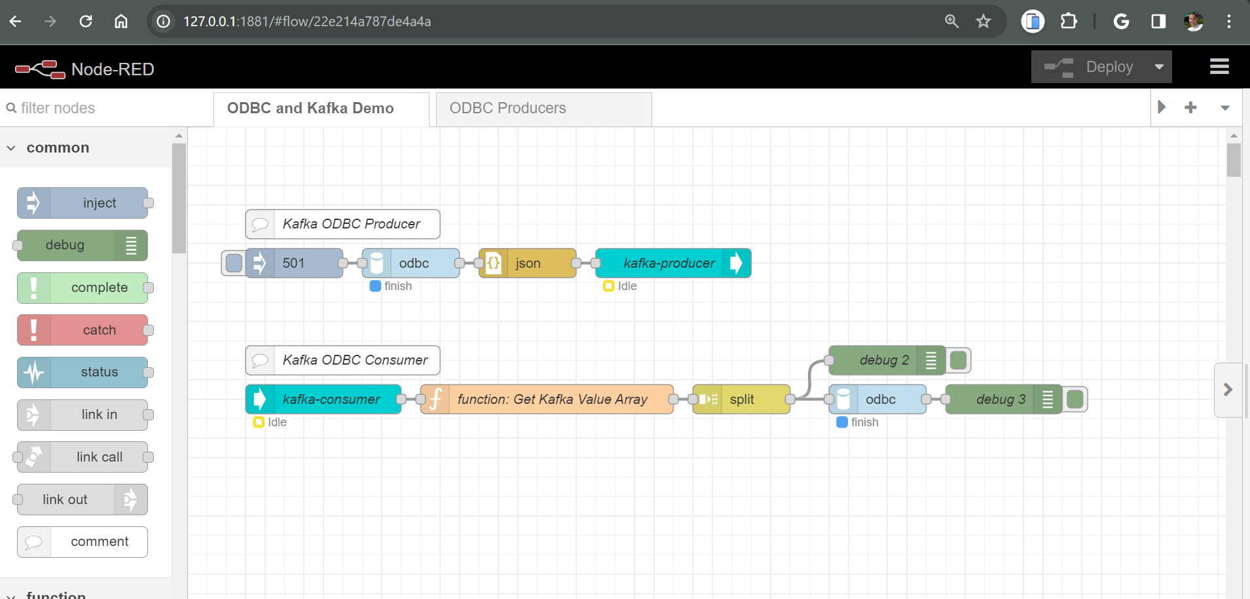This screenshot has width=1250, height=599.
Task: Bookmark this page with the star icon
Action: click(983, 22)
